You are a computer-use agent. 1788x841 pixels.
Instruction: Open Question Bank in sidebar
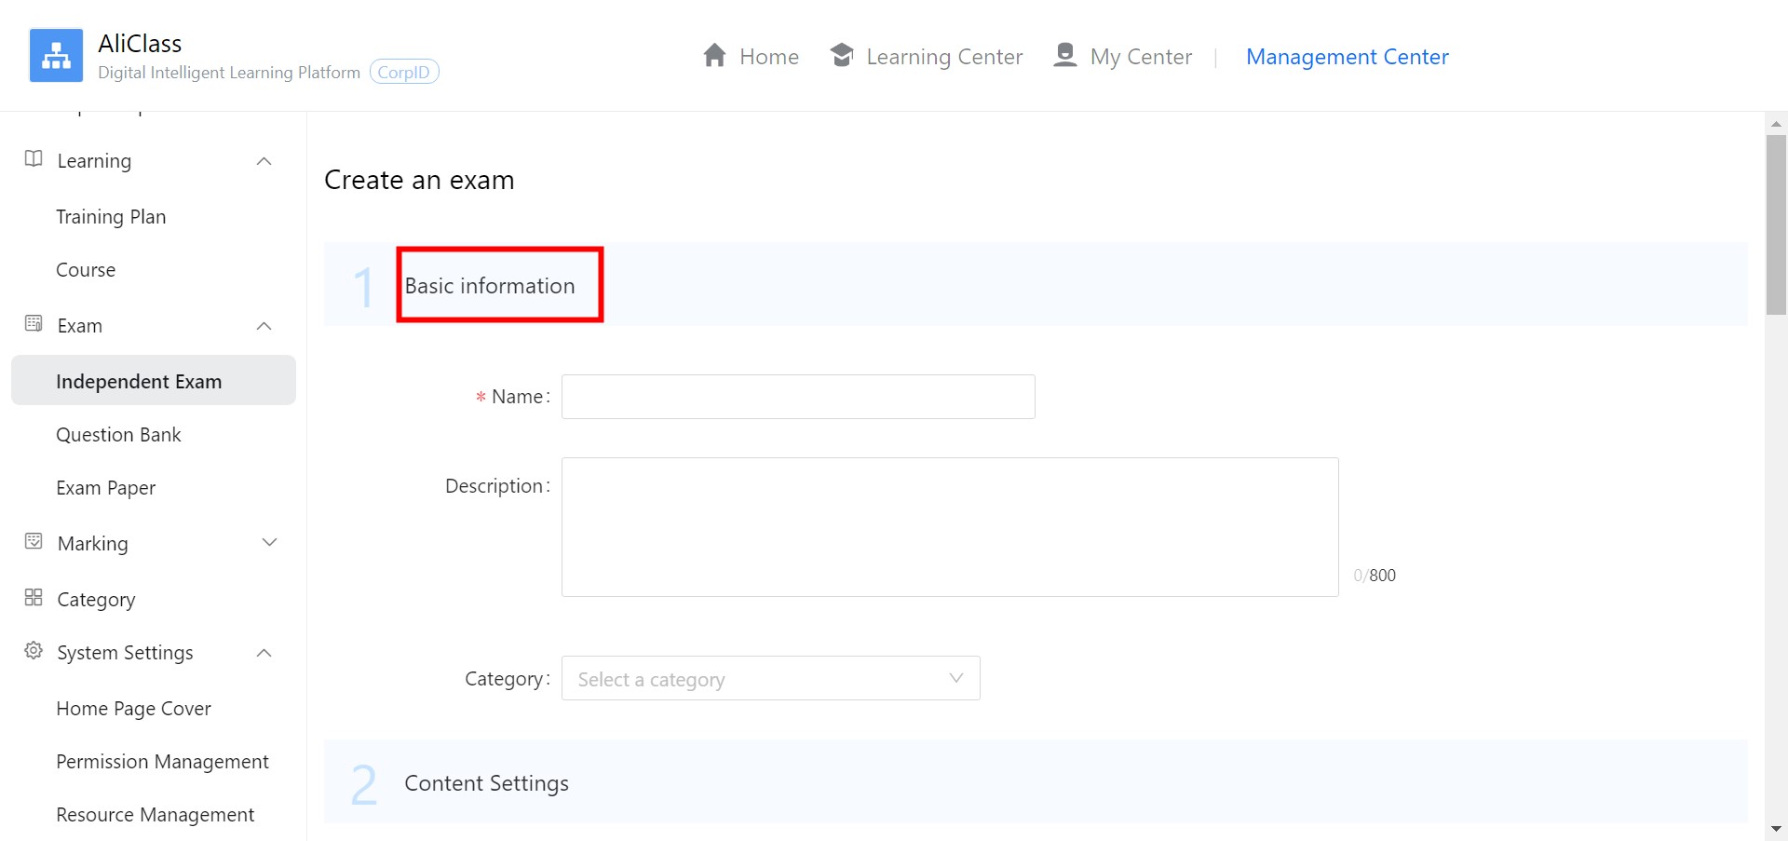coord(118,435)
